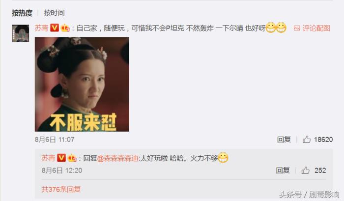Click the thumbs-up member badge beside the top V badge

(65, 28)
